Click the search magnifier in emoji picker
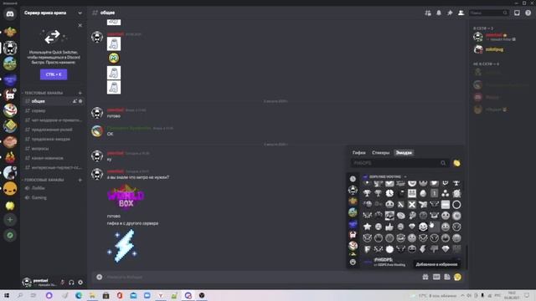This screenshot has width=536, height=301. pyautogui.click(x=443, y=163)
